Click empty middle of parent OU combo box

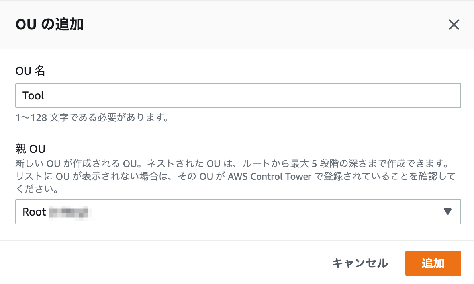click(x=266, y=212)
